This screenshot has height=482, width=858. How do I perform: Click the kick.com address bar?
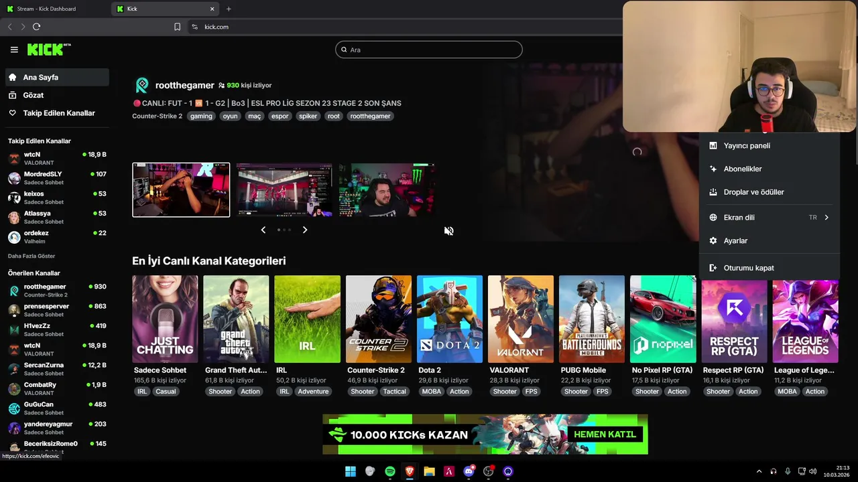click(x=217, y=27)
